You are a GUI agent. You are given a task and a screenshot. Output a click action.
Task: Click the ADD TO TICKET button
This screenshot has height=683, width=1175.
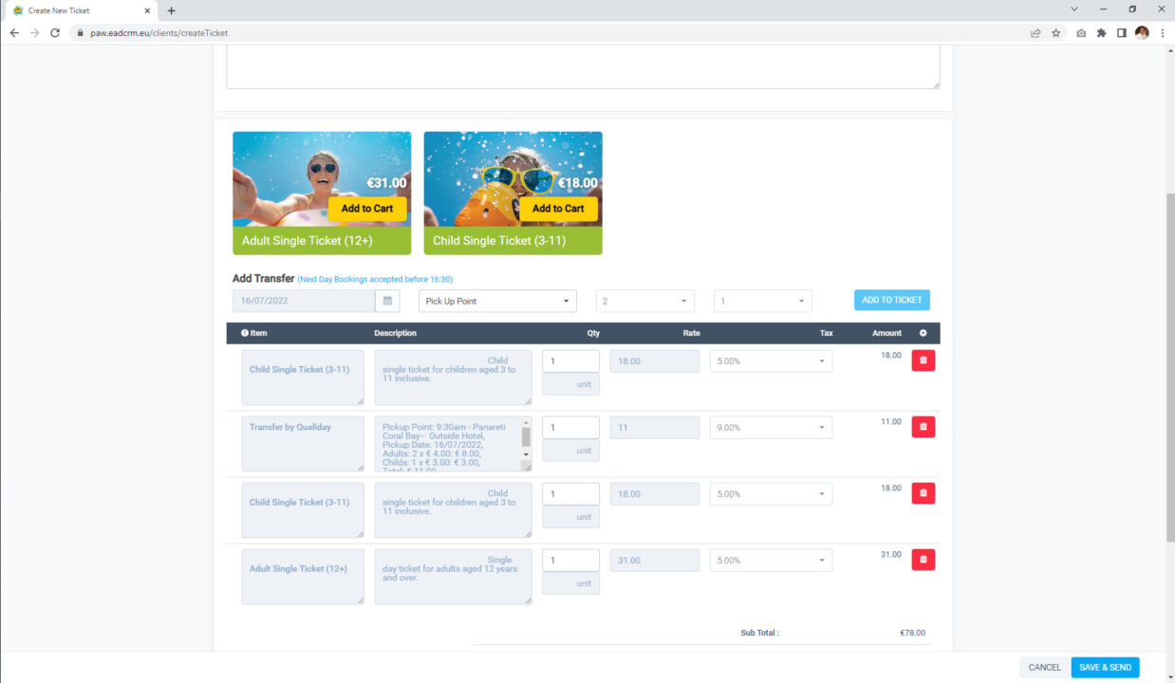891,300
